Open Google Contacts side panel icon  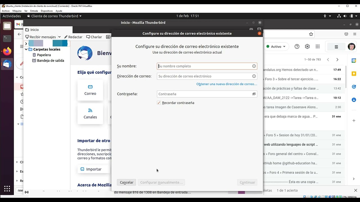(354, 100)
